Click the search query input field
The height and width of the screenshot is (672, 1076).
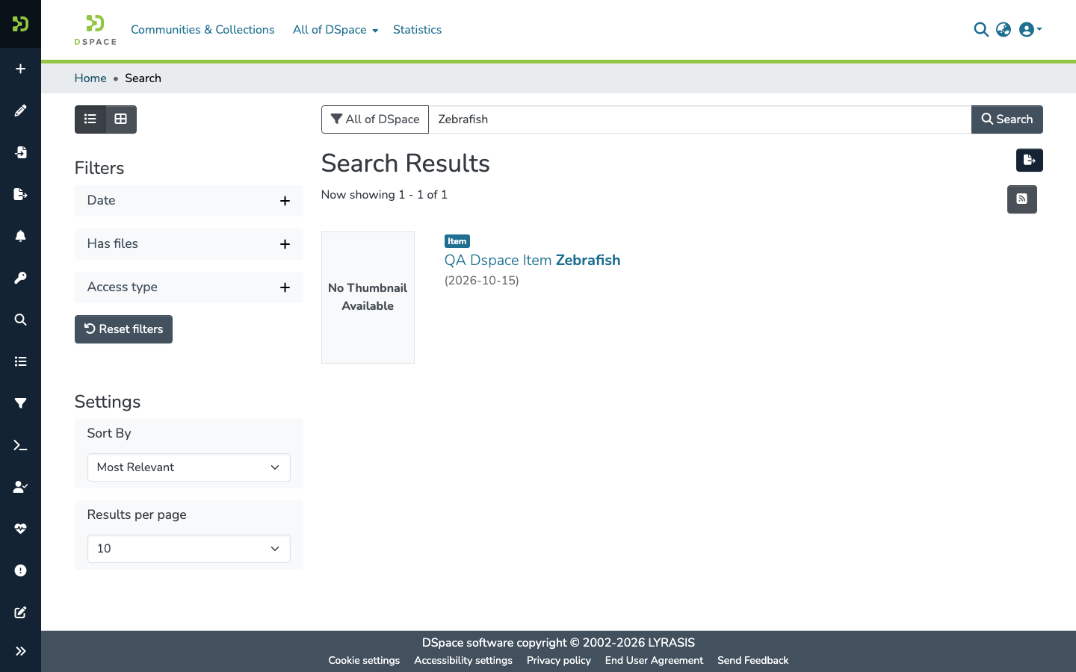pos(699,119)
